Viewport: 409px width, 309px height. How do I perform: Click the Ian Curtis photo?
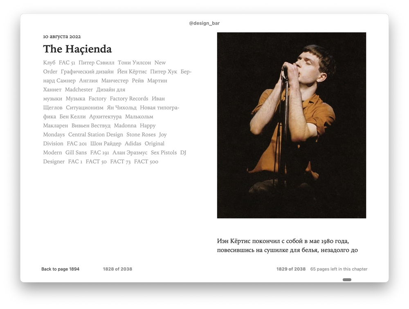pos(291,125)
